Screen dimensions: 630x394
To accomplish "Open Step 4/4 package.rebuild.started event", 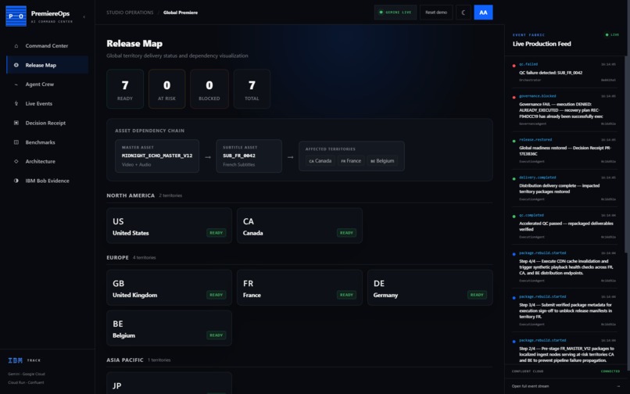I will (x=564, y=267).
